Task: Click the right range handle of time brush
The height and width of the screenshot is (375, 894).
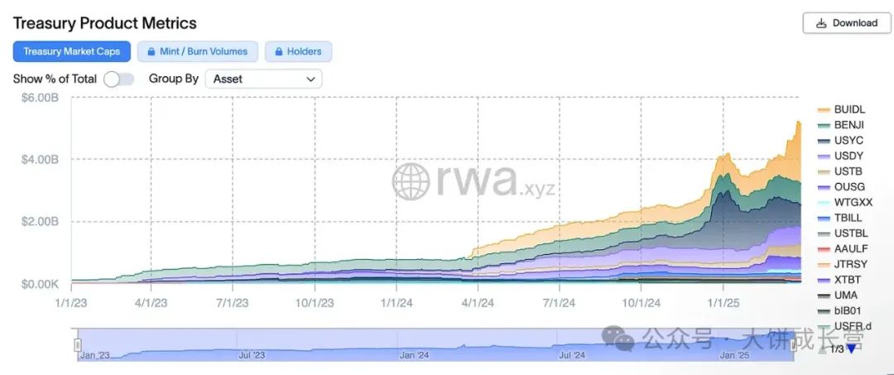Action: tap(793, 345)
